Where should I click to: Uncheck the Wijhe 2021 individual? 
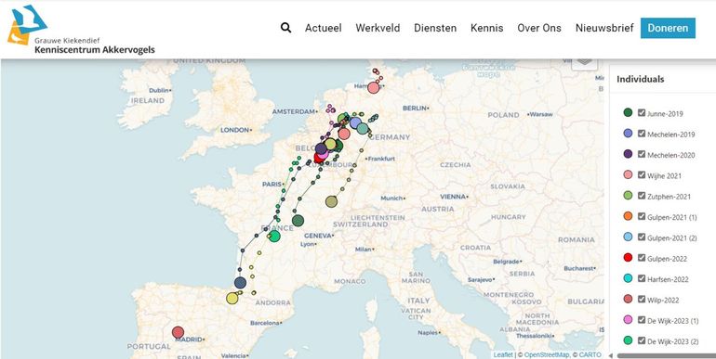click(x=642, y=175)
